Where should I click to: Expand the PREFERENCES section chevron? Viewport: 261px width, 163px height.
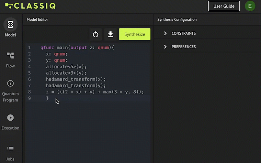pos(165,47)
